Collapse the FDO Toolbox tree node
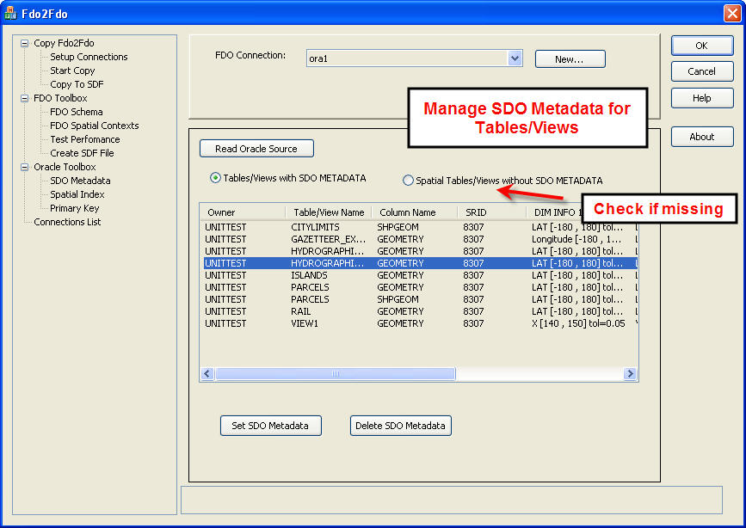This screenshot has height=528, width=746. [24, 99]
